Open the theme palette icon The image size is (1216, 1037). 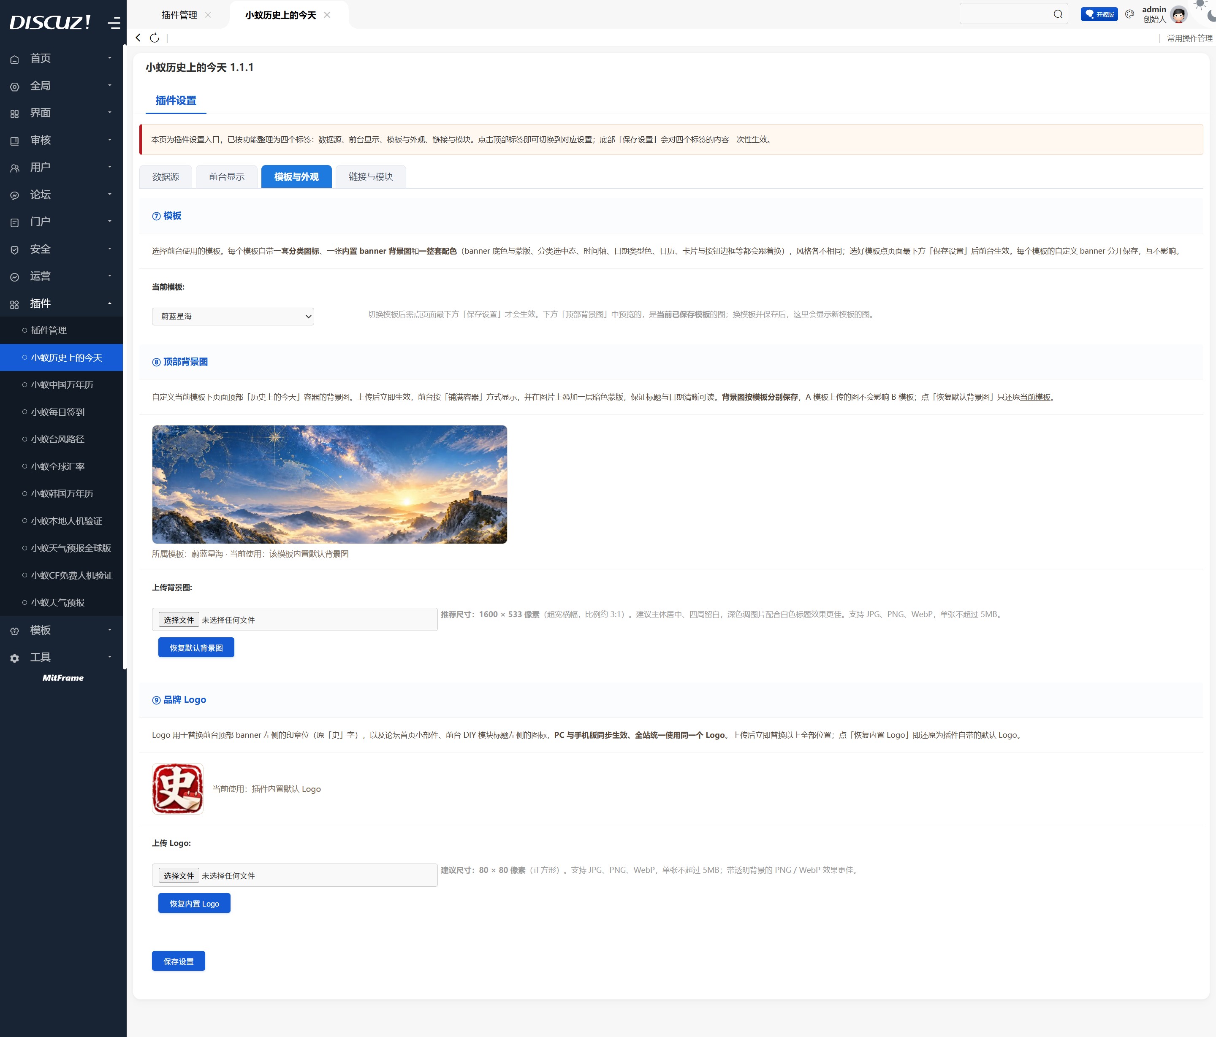point(1130,14)
